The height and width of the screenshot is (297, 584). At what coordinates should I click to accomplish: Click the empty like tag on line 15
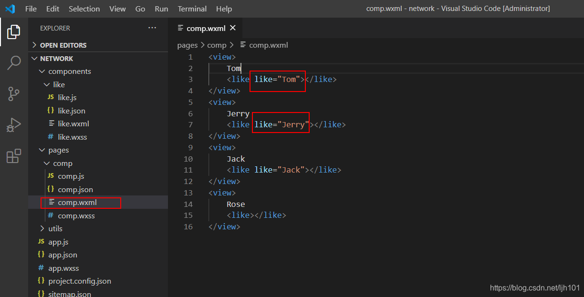click(x=256, y=215)
